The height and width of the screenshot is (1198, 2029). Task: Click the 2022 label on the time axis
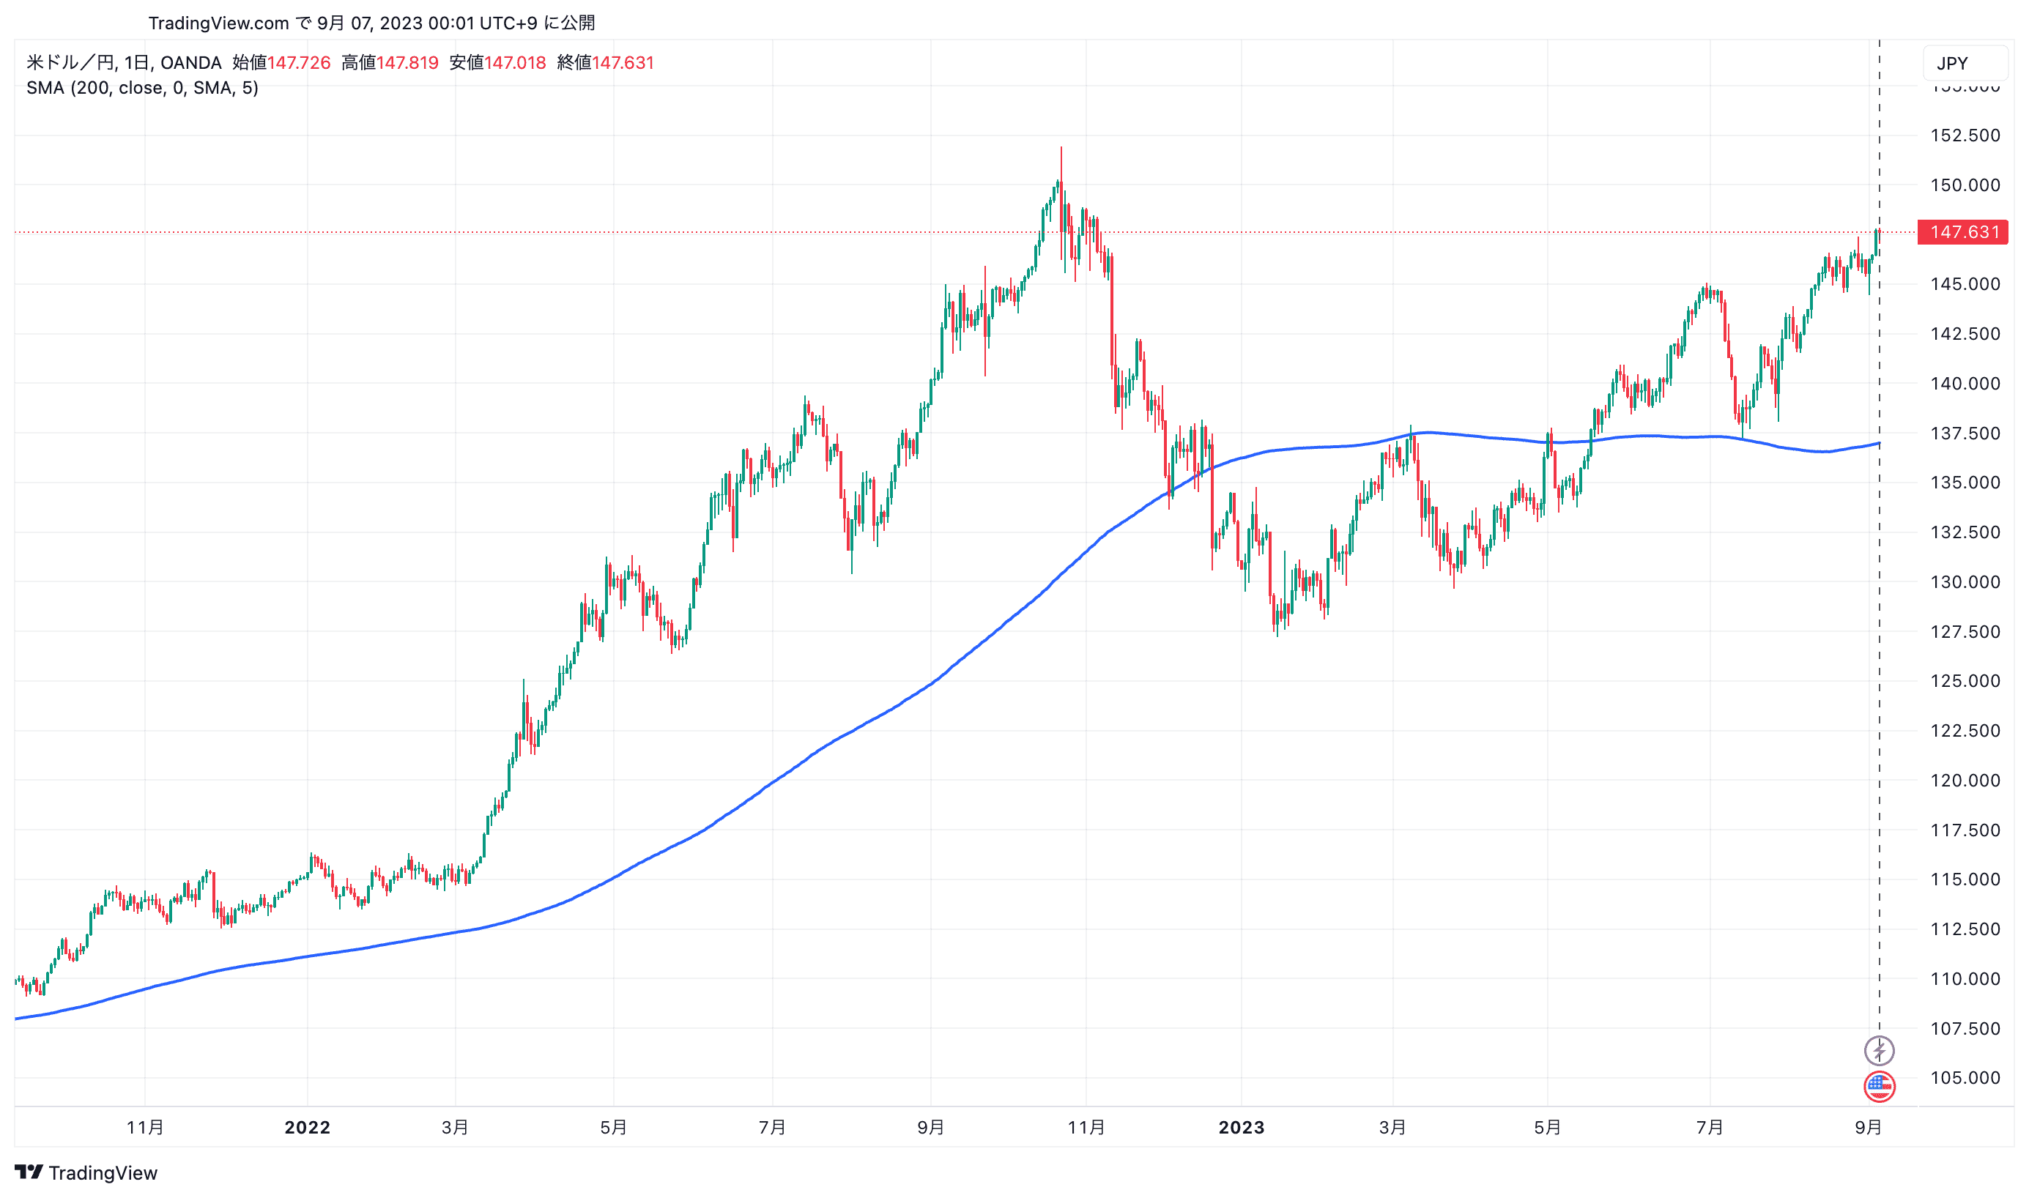(x=307, y=1127)
